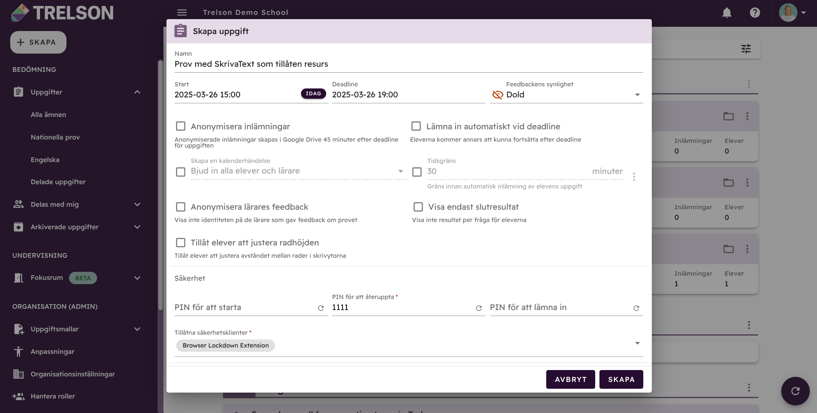The image size is (817, 413).
Task: Click the Fokusrum door icon
Action: coord(18,278)
